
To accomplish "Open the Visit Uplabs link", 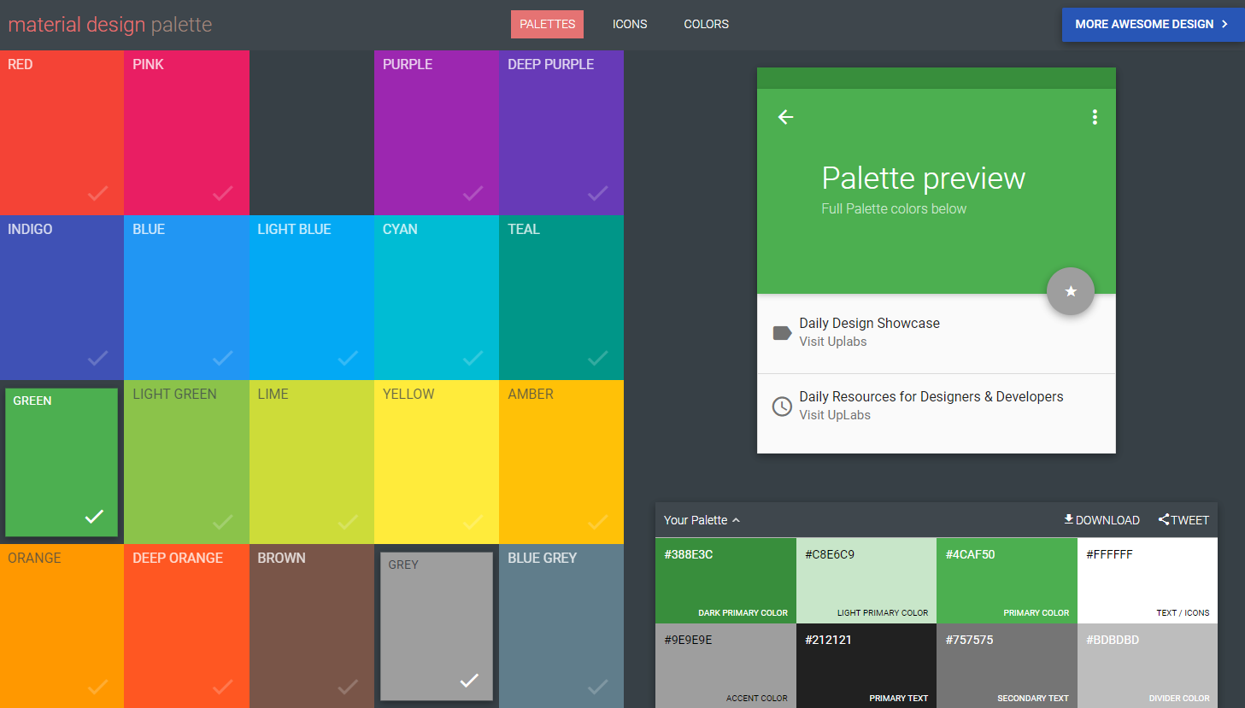I will point(833,341).
